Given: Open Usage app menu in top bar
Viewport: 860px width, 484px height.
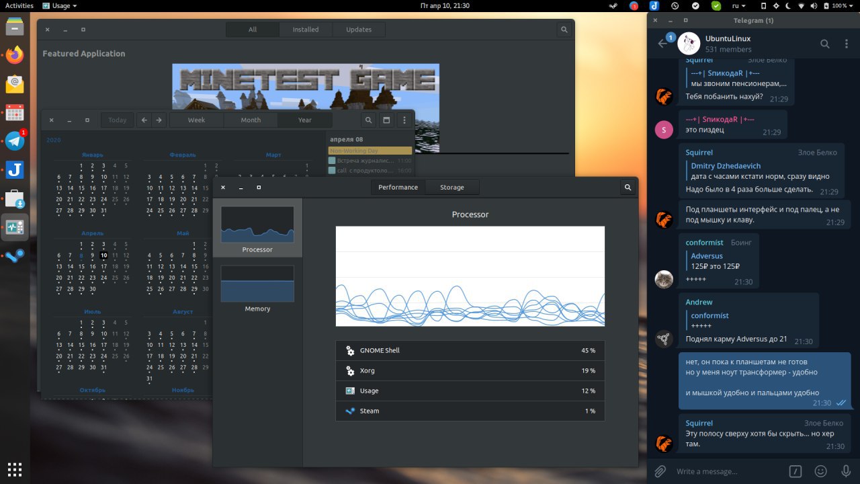Looking at the screenshot, I should [x=59, y=5].
